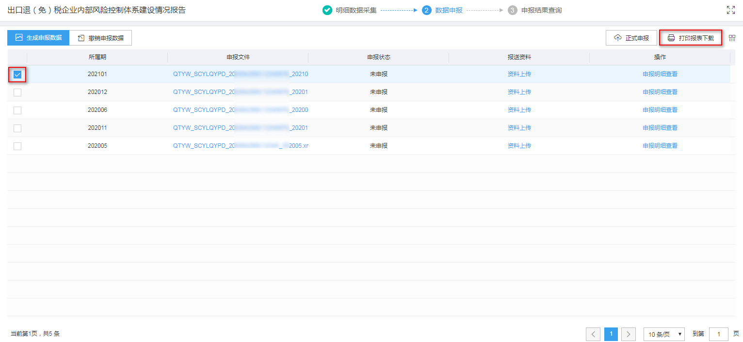Viewport: 743px width, 342px height.
Task: Click the completed step one checkmark icon
Action: (327, 10)
